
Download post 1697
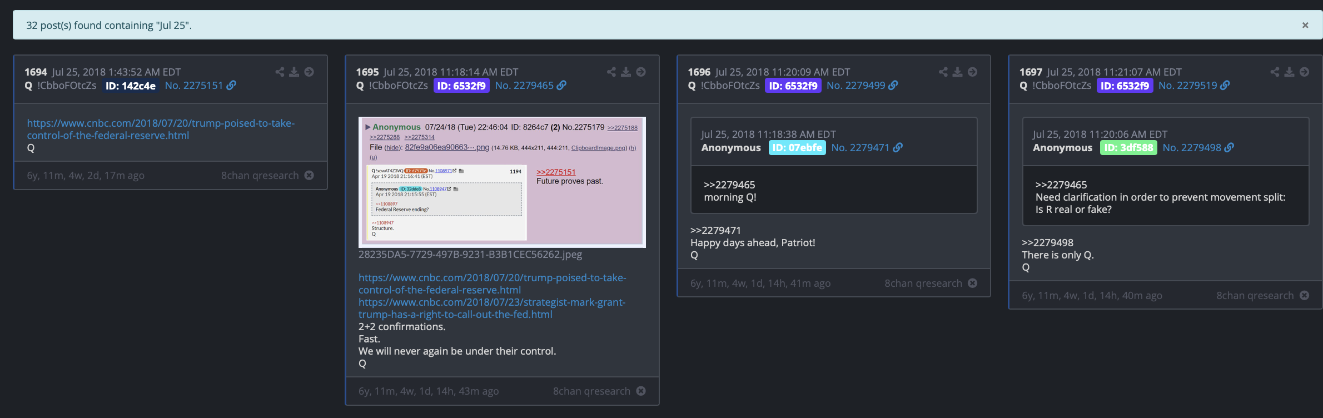(1289, 72)
